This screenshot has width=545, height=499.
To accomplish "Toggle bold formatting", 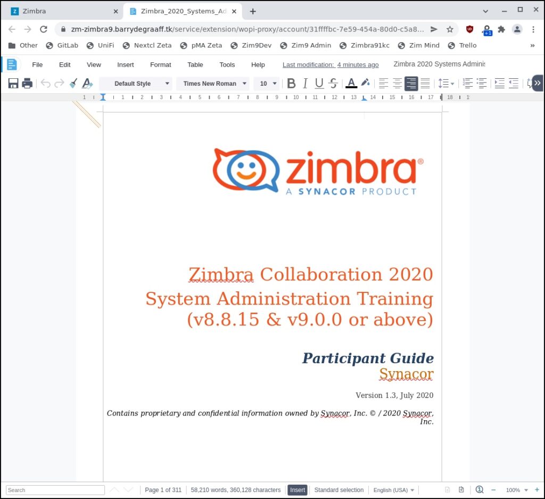I will 291,83.
